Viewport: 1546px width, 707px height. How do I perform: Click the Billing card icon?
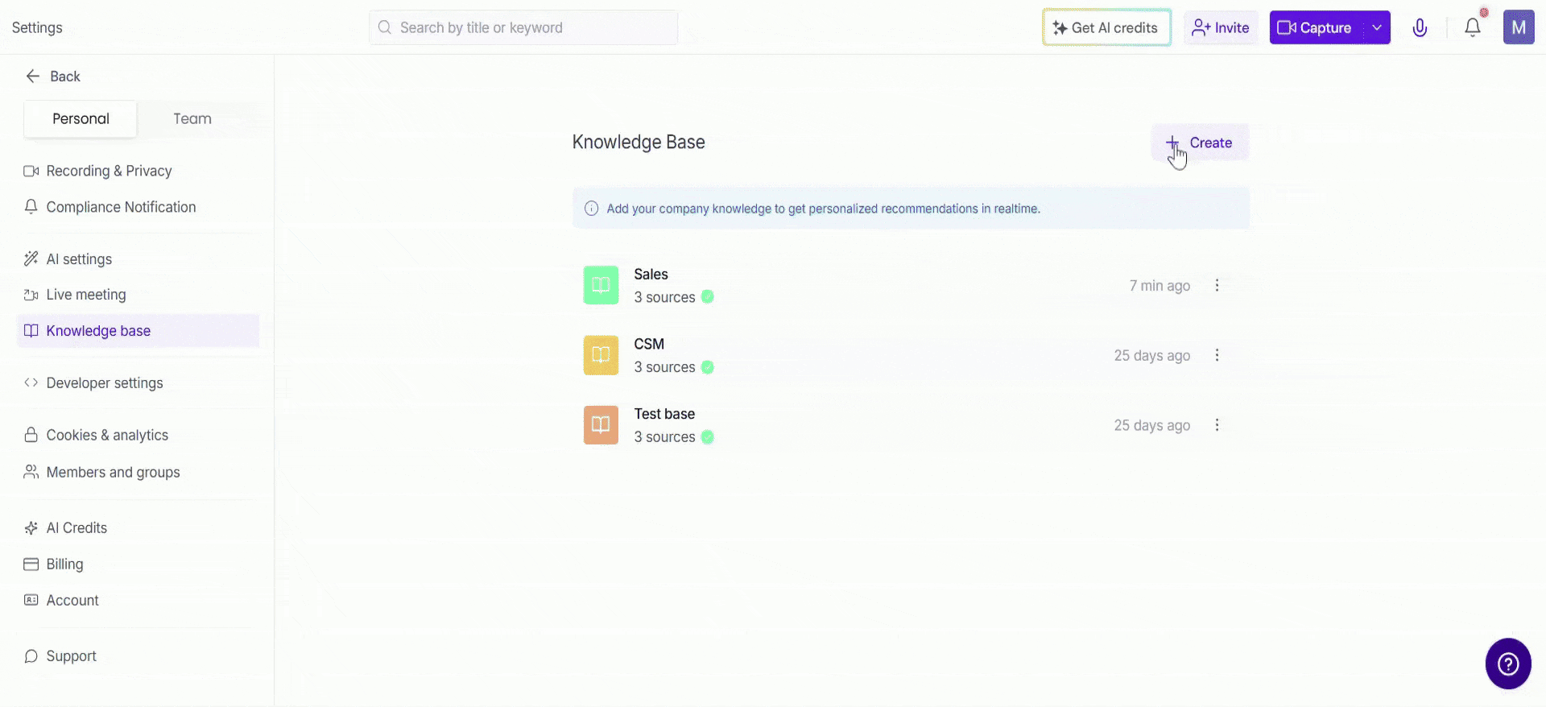tap(31, 564)
